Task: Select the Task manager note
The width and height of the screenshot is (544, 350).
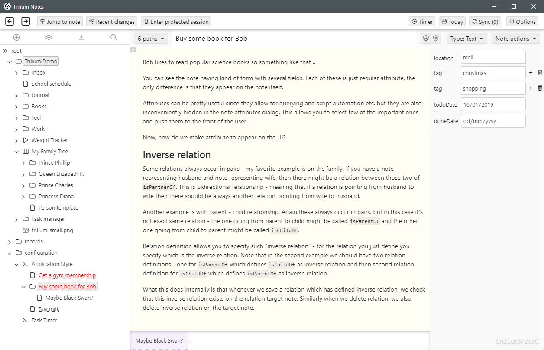Action: (x=48, y=219)
